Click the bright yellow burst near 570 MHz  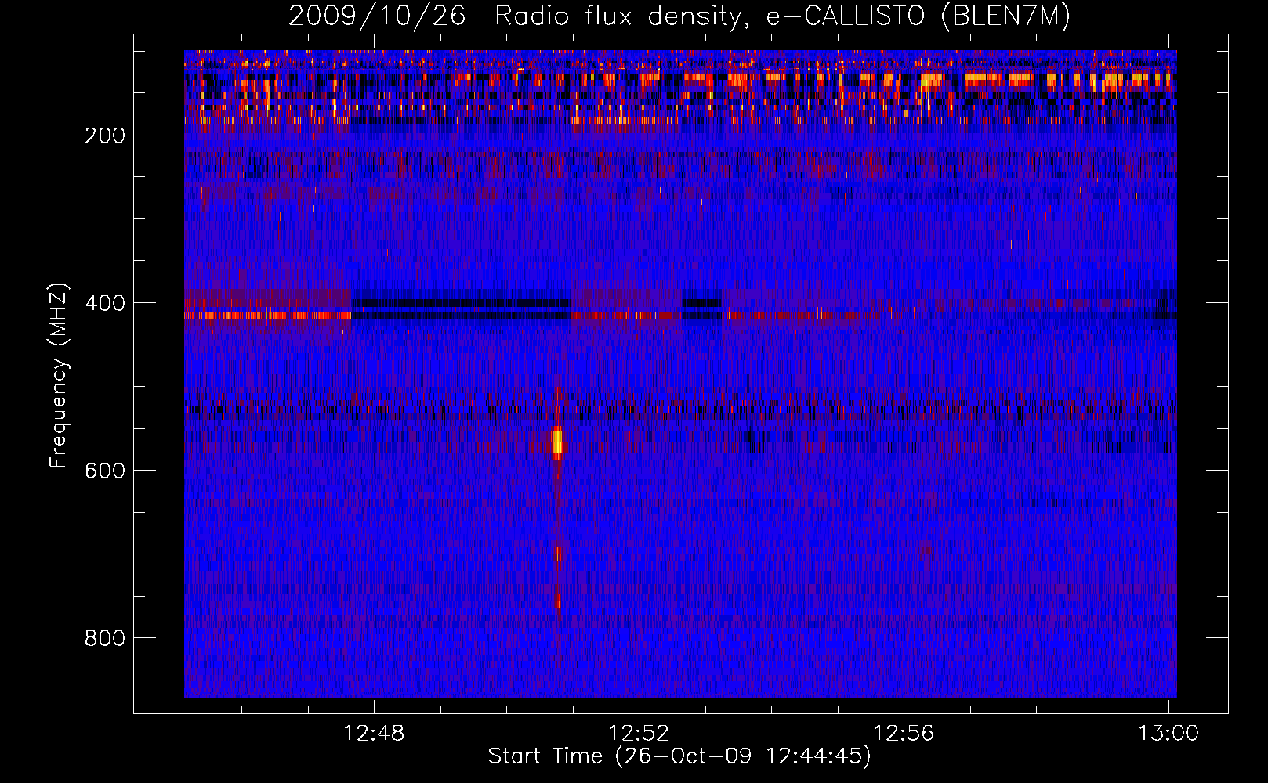tap(557, 443)
